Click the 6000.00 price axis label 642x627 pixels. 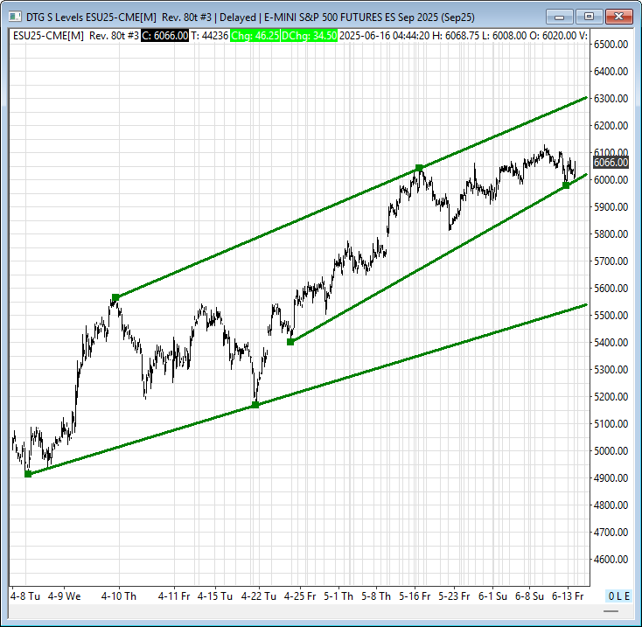(x=611, y=179)
